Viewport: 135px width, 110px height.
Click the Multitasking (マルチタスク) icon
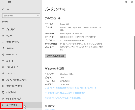3,73
